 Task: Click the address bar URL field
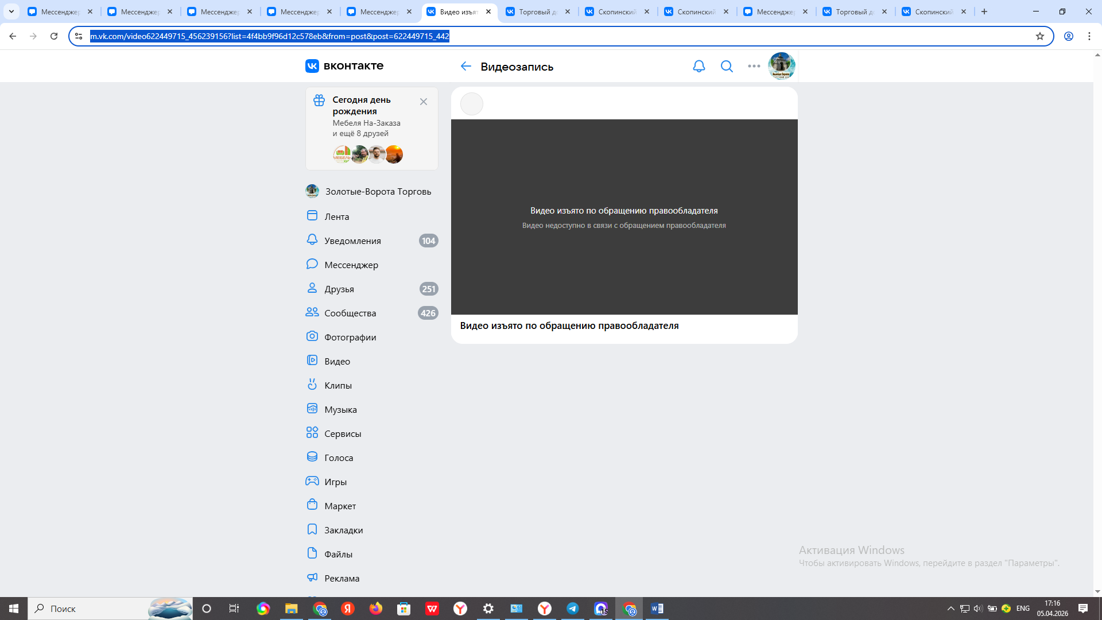[517, 36]
